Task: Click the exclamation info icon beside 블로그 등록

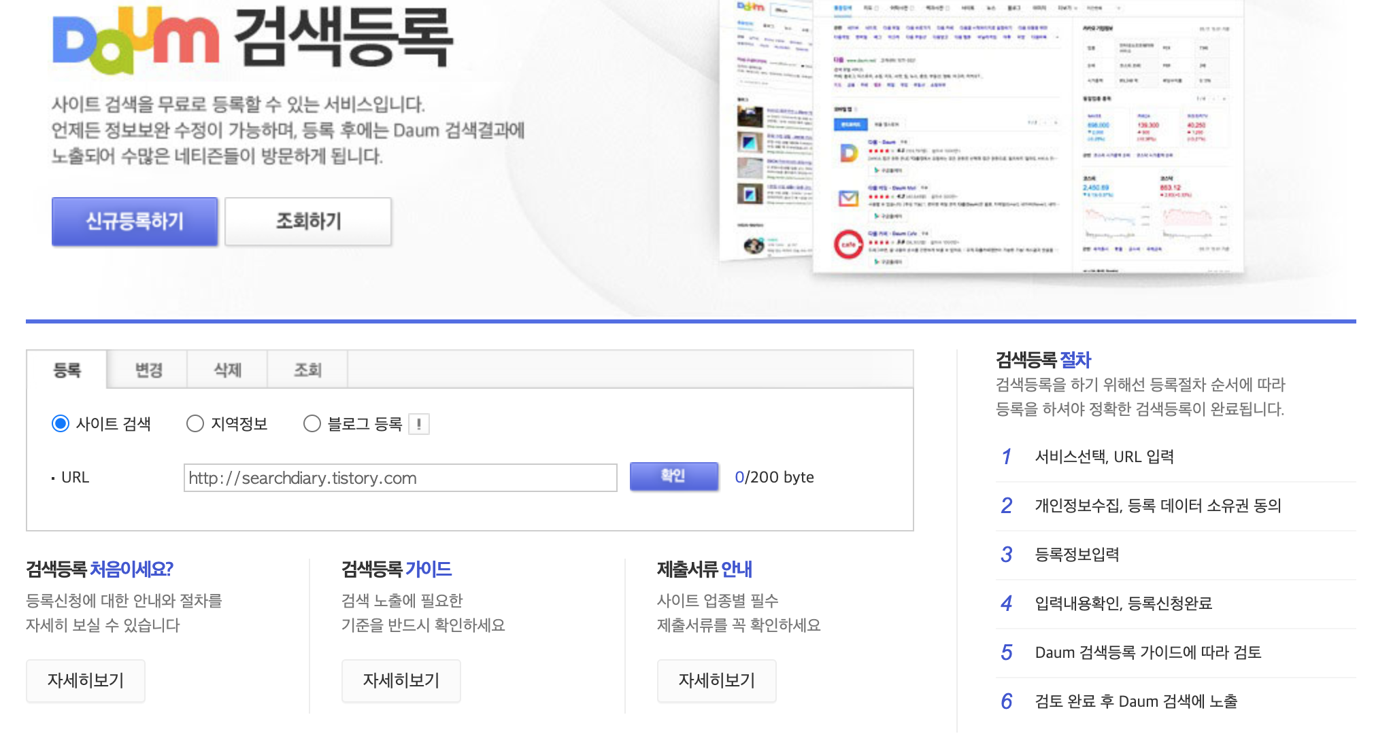Action: point(419,424)
